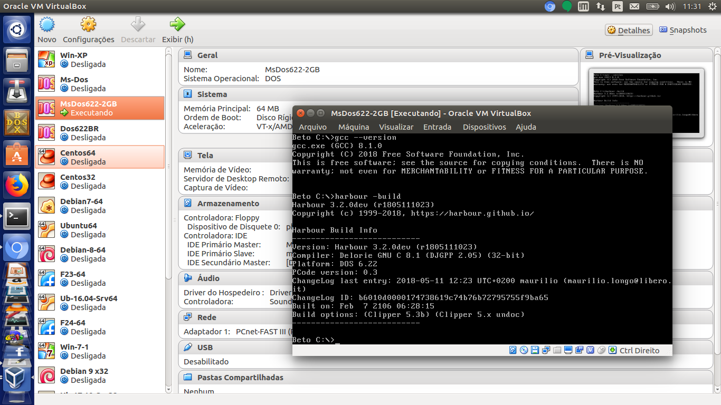Collapse the Pré-Visualização panel header

(x=630, y=55)
